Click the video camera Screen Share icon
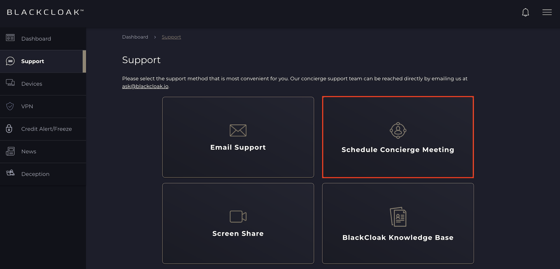The image size is (560, 269). pyautogui.click(x=238, y=216)
